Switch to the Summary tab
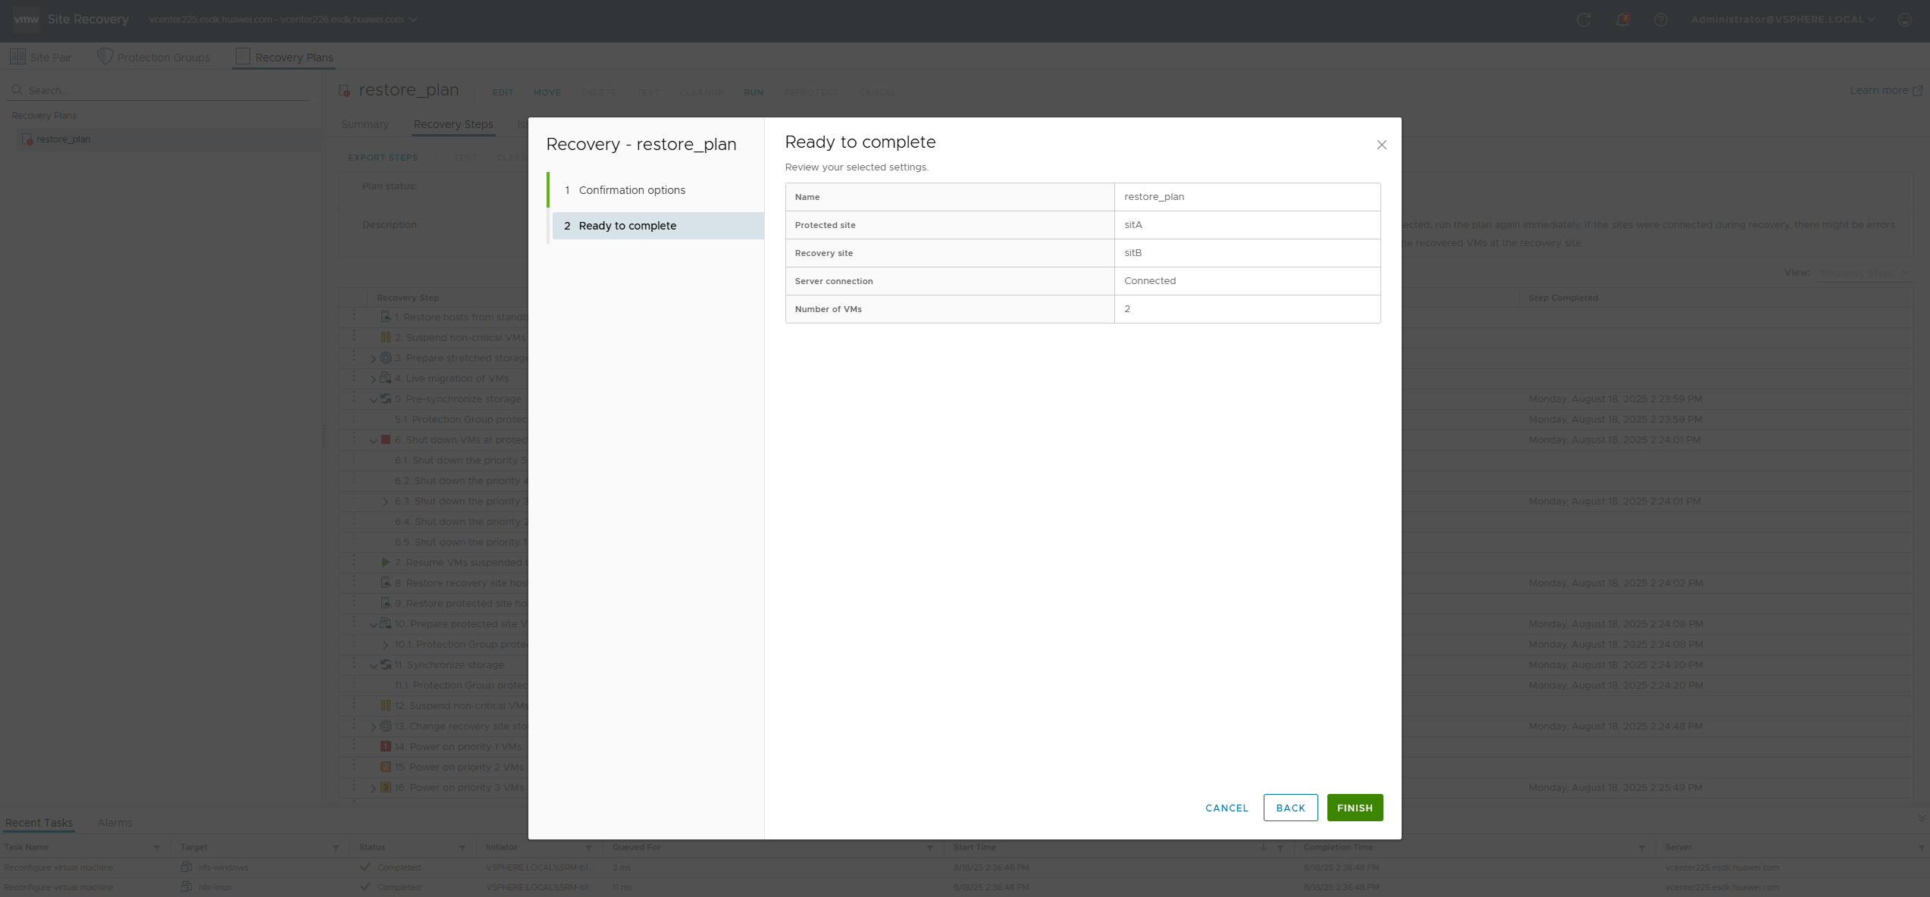Image resolution: width=1930 pixels, height=897 pixels. point(365,124)
